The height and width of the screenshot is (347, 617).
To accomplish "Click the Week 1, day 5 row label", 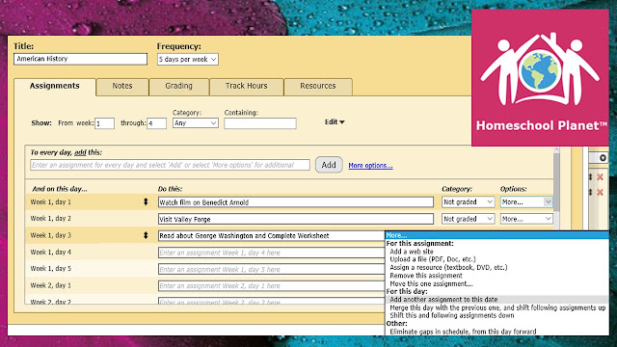I will [51, 269].
